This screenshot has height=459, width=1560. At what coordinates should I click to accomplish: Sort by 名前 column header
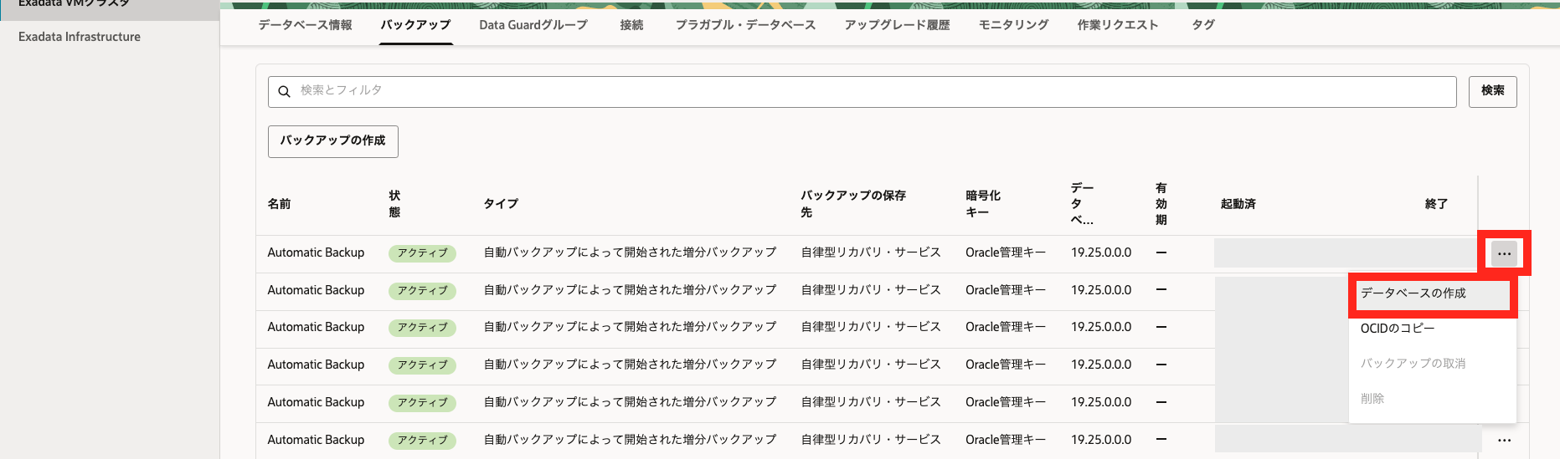pyautogui.click(x=279, y=204)
